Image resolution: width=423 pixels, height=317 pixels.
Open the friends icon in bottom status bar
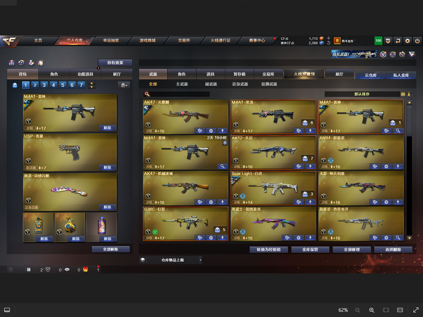[29, 270]
